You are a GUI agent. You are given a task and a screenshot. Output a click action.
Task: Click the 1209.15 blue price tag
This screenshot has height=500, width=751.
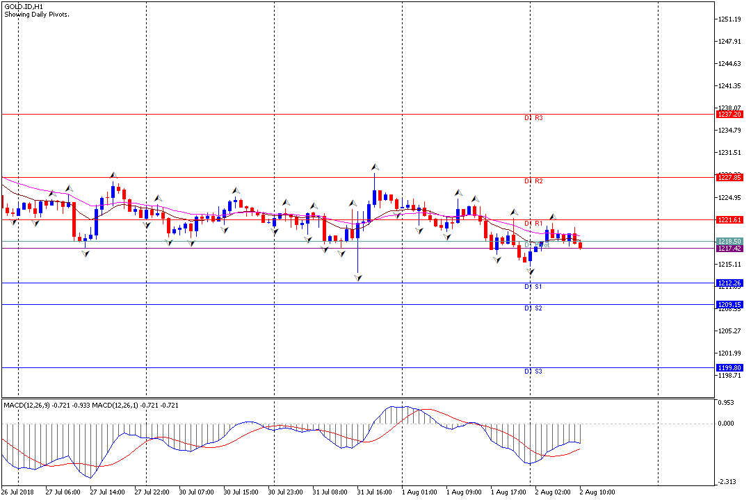coord(729,305)
